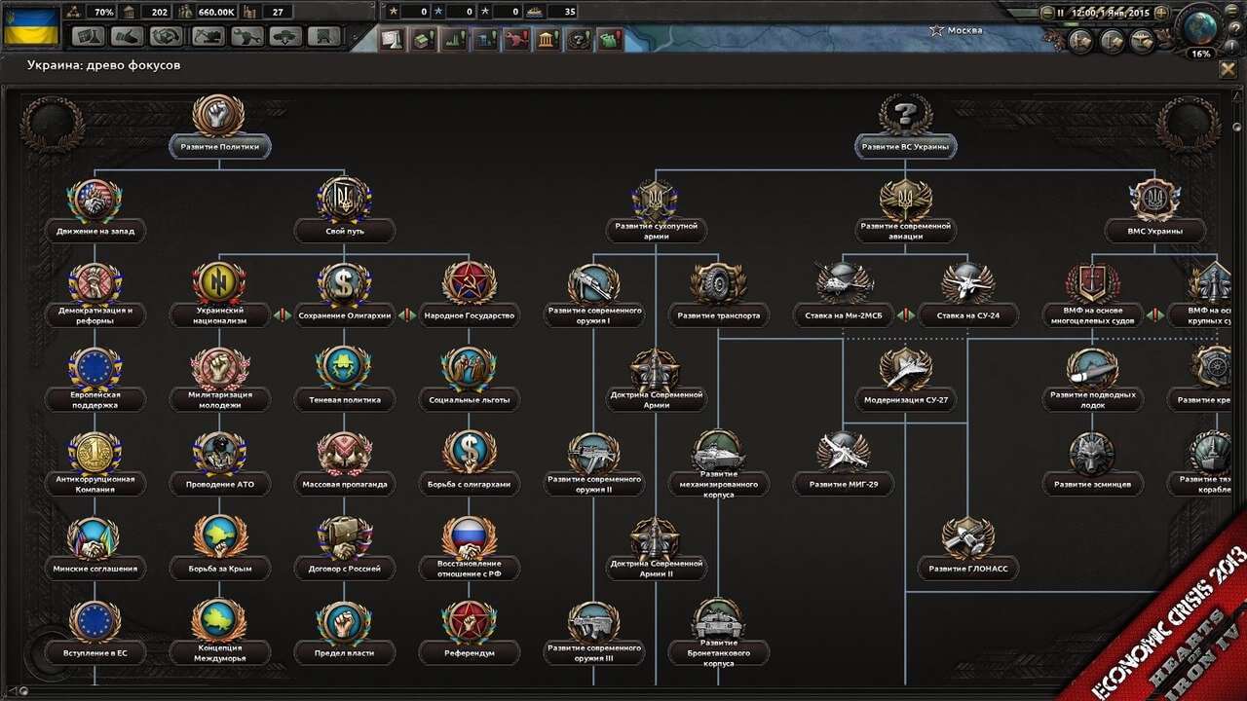Click the world tension globe

[1199, 24]
